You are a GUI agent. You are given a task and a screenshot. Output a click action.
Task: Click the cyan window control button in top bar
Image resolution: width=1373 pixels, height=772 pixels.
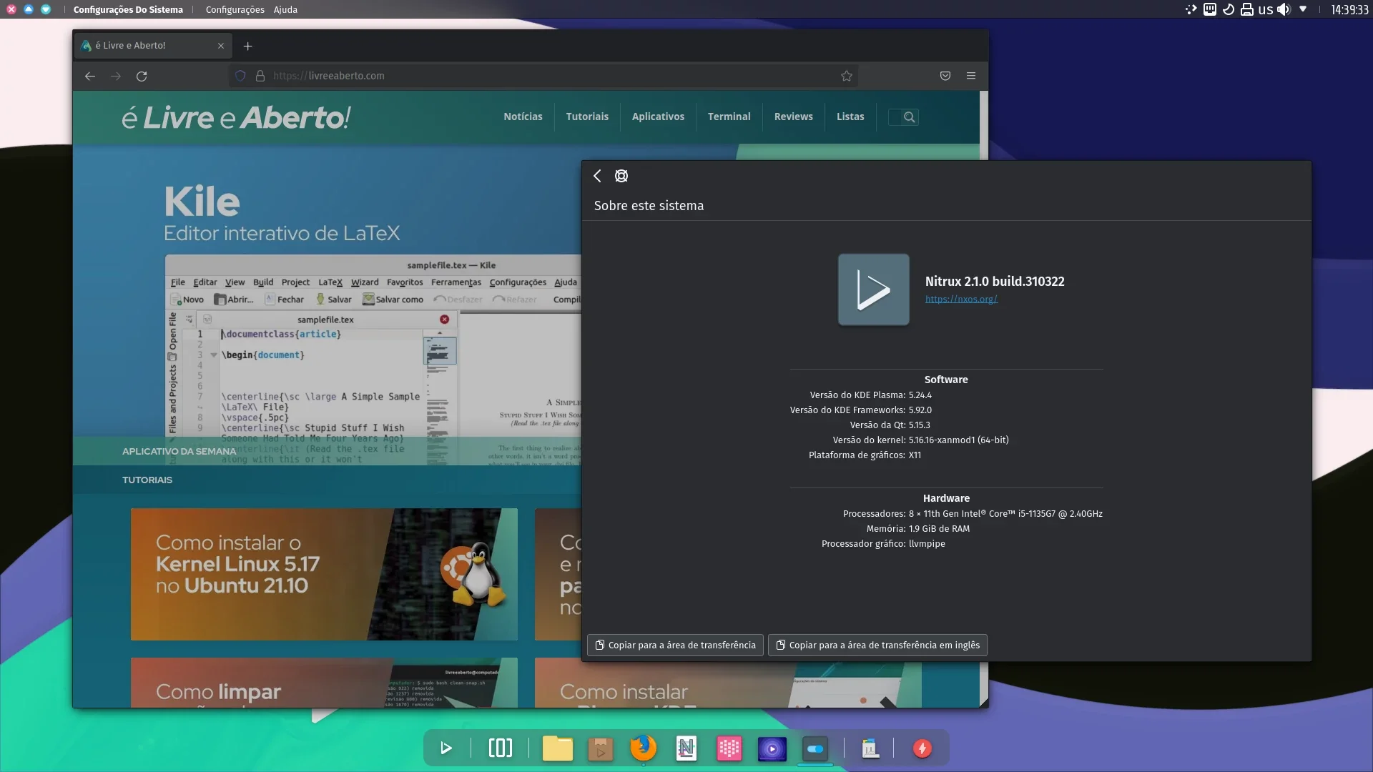(x=46, y=9)
